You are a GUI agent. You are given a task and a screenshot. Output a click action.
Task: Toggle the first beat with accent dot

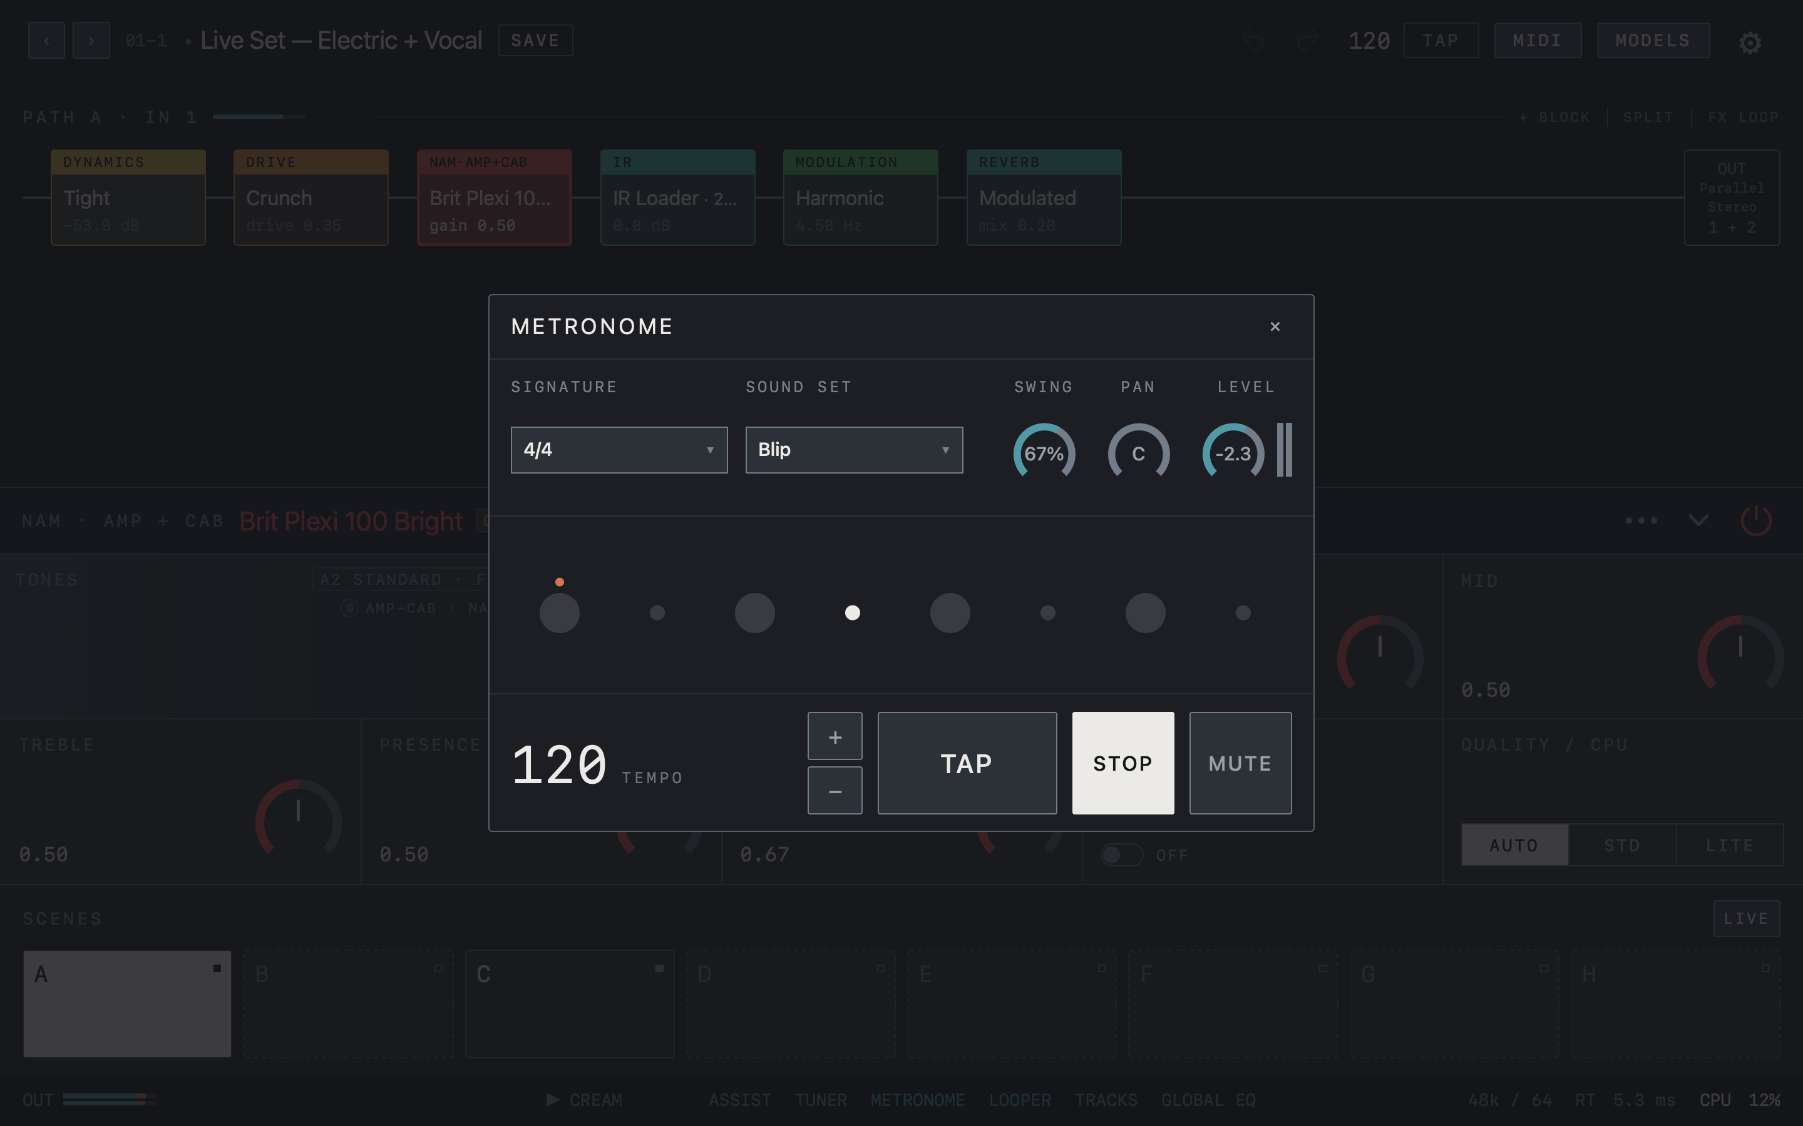pos(560,612)
